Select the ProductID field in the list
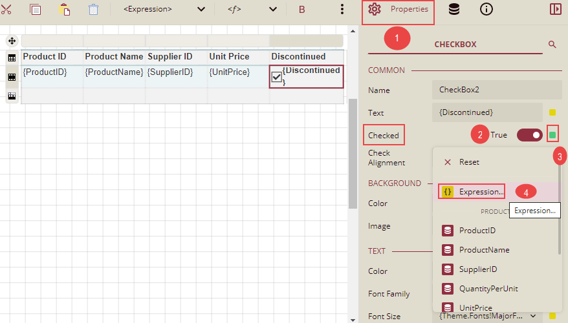Image resolution: width=568 pixels, height=323 pixels. pyautogui.click(x=497, y=231)
